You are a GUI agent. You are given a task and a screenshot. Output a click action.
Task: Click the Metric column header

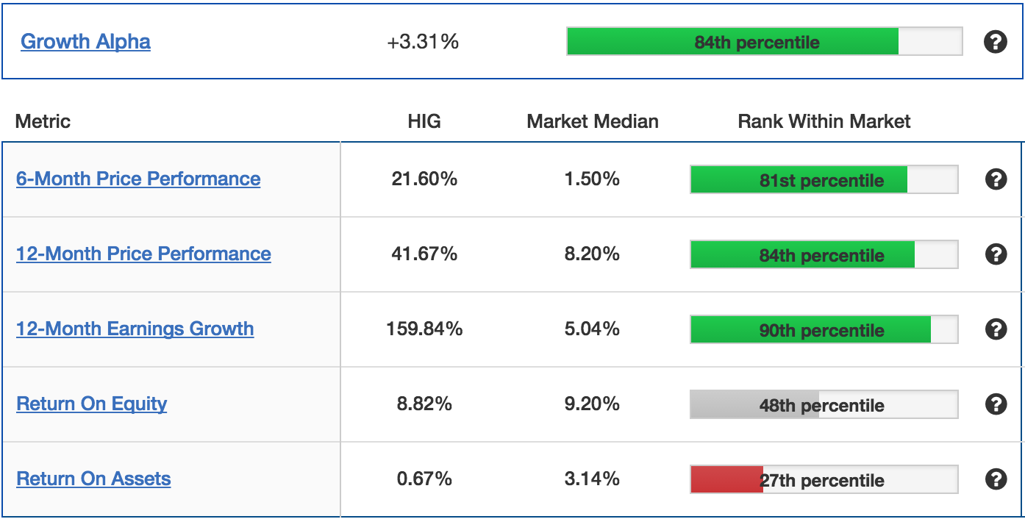[x=43, y=121]
